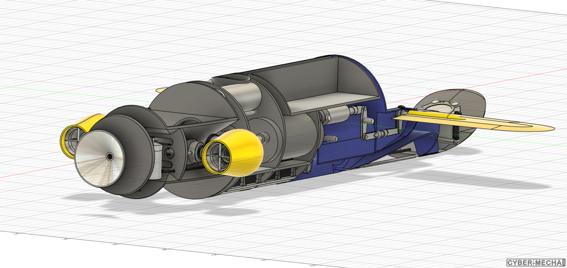567x268 pixels.
Task: Select the small origin circle marker on the fuselage
Action: (x=307, y=118)
